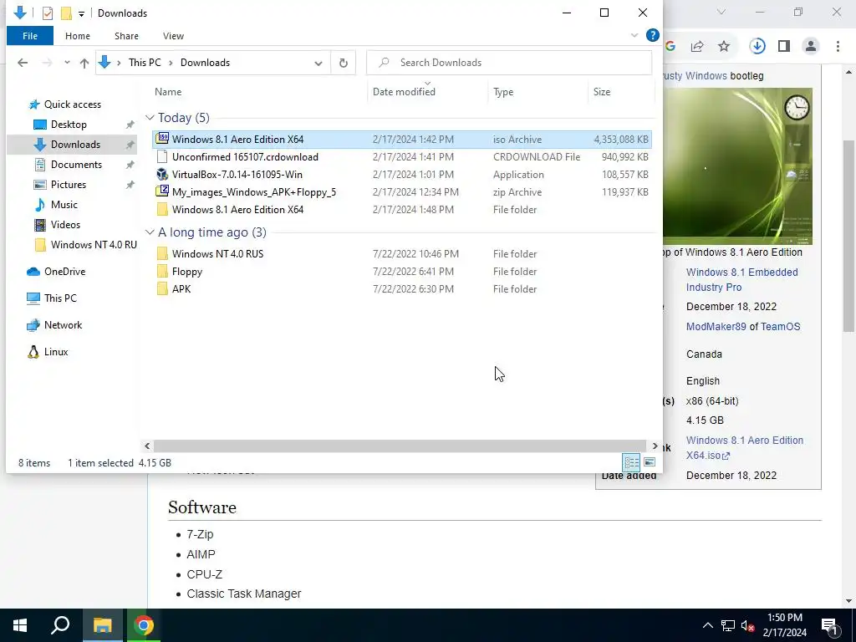Toggle Chrome side panel icon
The height and width of the screenshot is (642, 856).
coord(784,47)
